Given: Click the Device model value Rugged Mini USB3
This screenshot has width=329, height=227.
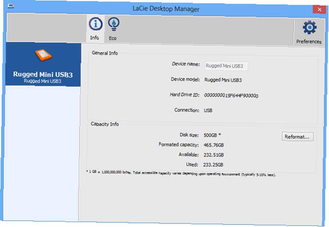Looking at the screenshot, I should (223, 80).
